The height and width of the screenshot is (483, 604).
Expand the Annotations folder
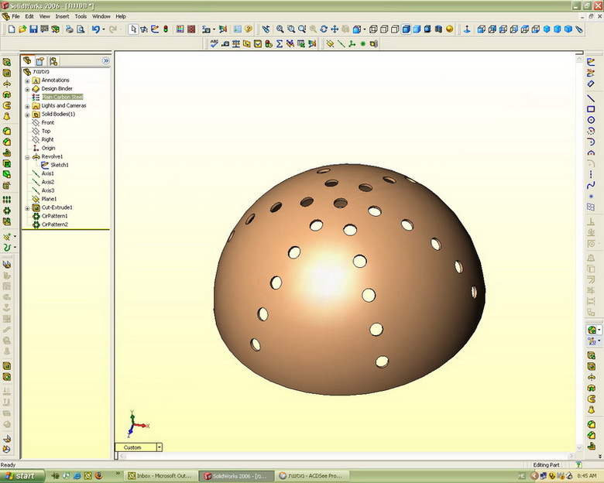[27, 80]
